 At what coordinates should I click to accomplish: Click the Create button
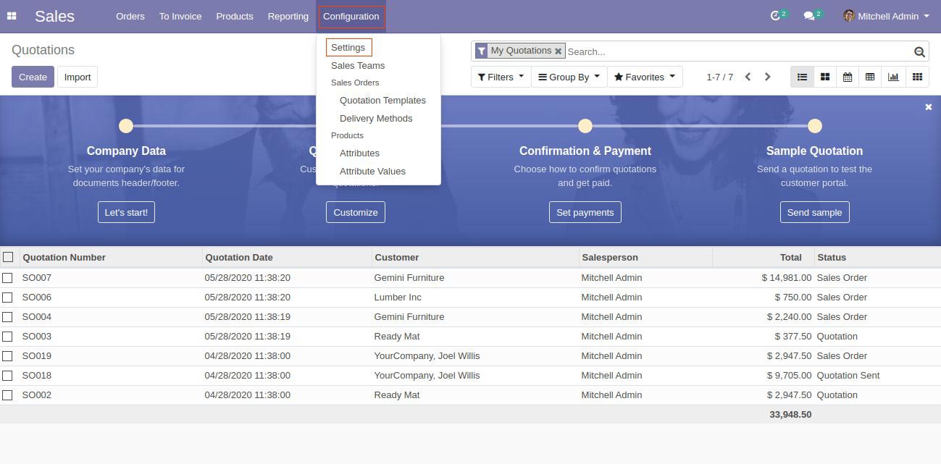[33, 77]
